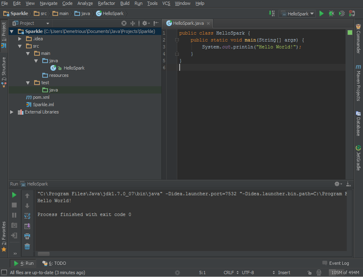Open the HelloSpark run configuration dropdown
This screenshot has width=363, height=277.
298,13
